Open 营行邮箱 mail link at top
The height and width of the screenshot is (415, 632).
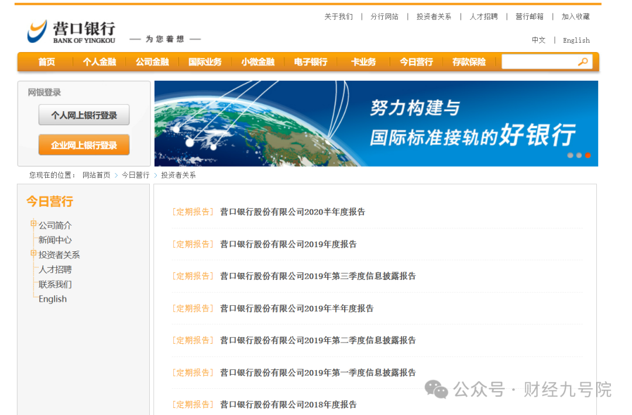(x=529, y=16)
